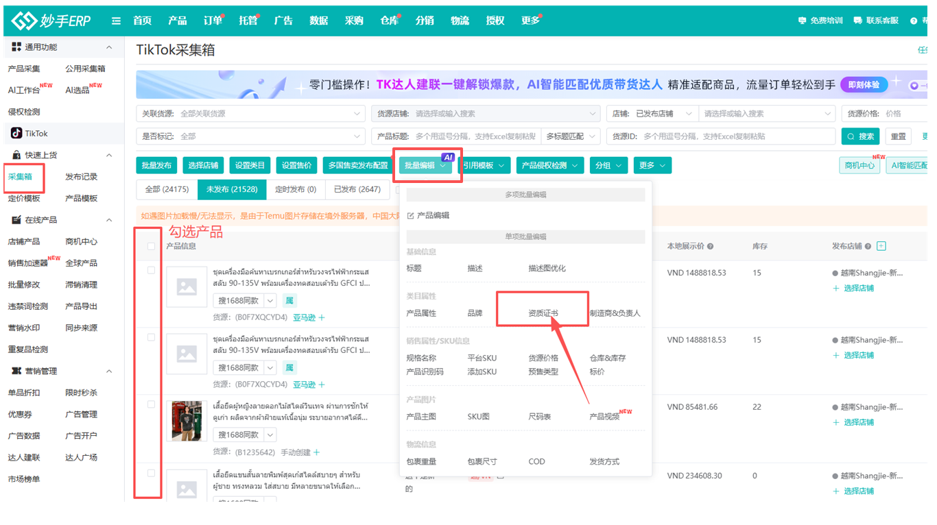This screenshot has height=525, width=937.
Task: Choose 产品视频 in the batch edit menu
Action: (605, 417)
